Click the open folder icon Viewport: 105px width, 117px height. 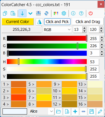(x=59, y=111)
